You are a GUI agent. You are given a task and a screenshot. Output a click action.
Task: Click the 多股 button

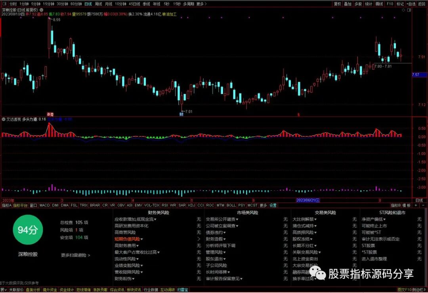tap(358, 4)
